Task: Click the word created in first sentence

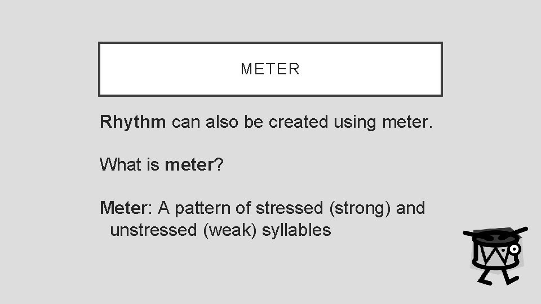Action: click(x=298, y=122)
